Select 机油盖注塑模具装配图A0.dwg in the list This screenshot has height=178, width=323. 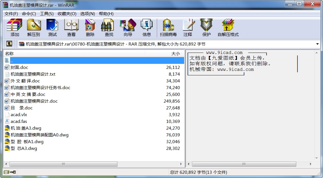[39, 135]
